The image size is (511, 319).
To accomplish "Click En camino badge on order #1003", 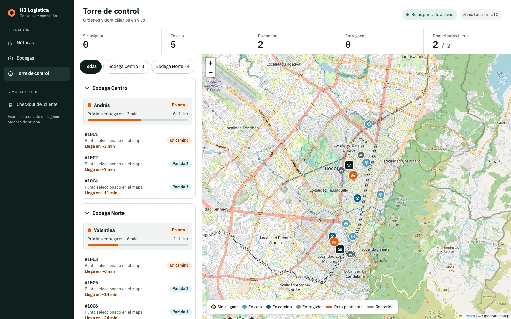I will click(179, 265).
